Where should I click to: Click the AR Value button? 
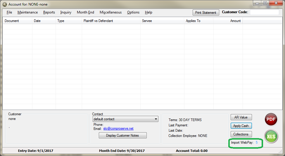coord(241,117)
